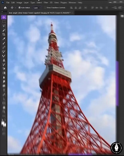Close the tokyo-tower document tab
The width and height of the screenshot is (124, 156).
point(72,13)
